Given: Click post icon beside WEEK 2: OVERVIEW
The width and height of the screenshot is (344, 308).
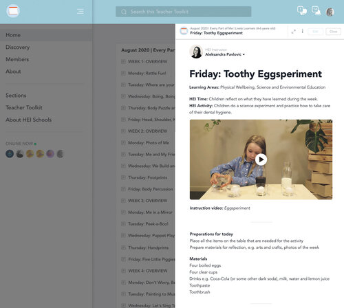Looking at the screenshot, I should pyautogui.click(x=123, y=131).
